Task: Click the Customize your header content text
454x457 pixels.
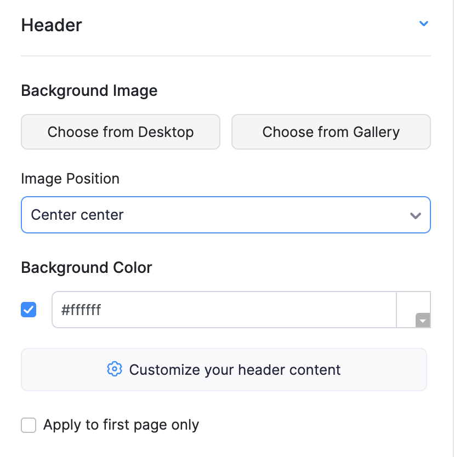Action: click(235, 370)
